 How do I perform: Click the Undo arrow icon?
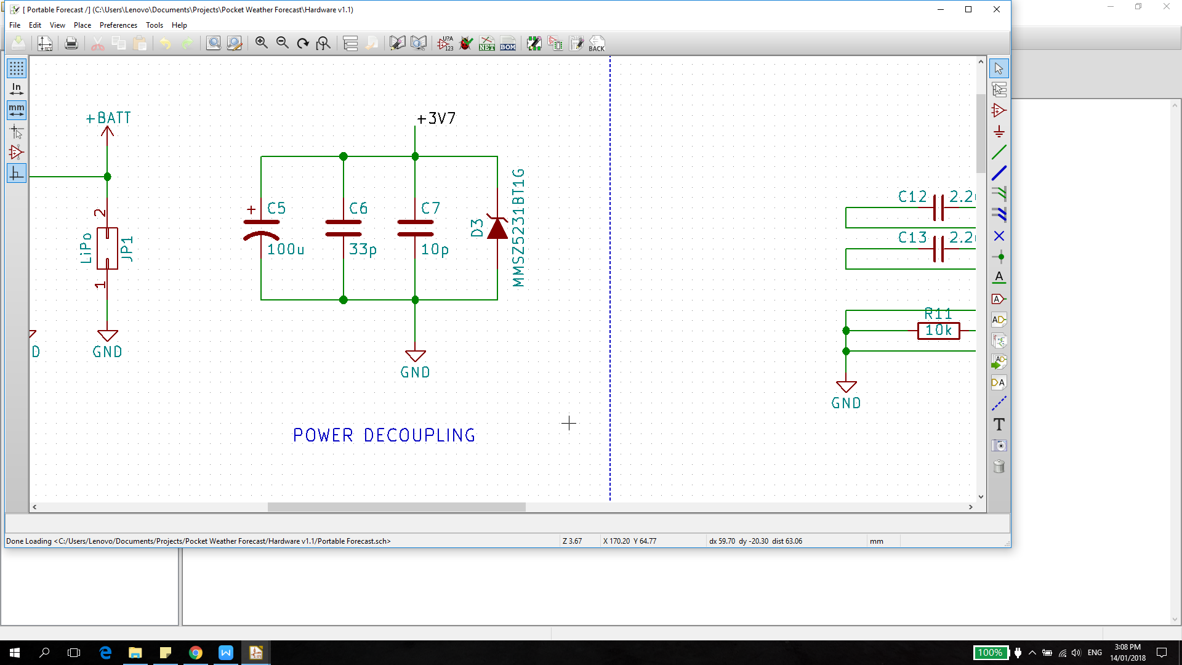[x=166, y=43]
